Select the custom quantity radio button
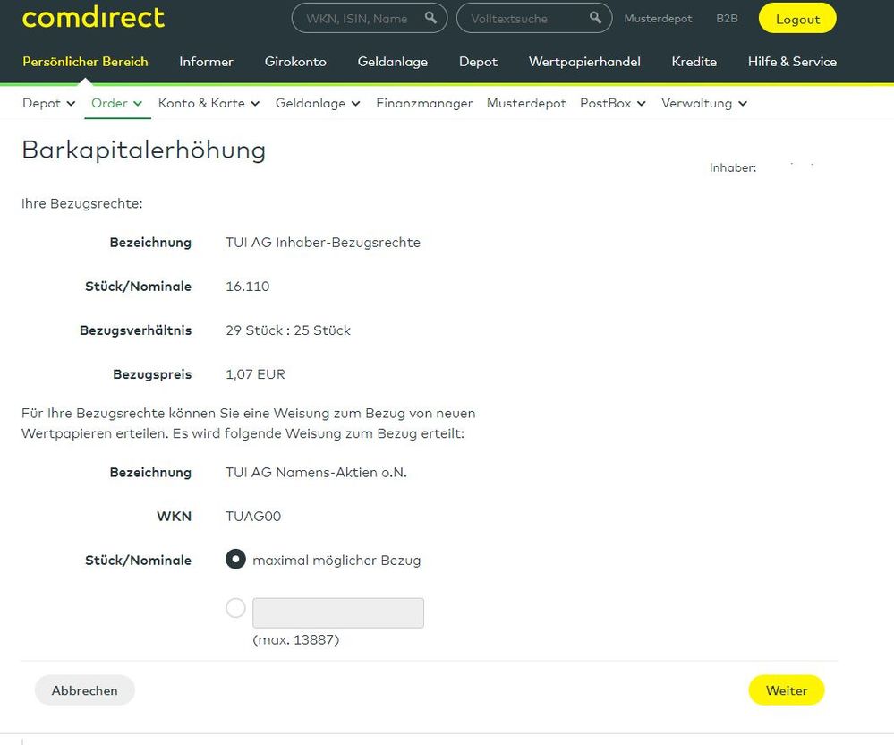The width and height of the screenshot is (894, 745). tap(235, 607)
